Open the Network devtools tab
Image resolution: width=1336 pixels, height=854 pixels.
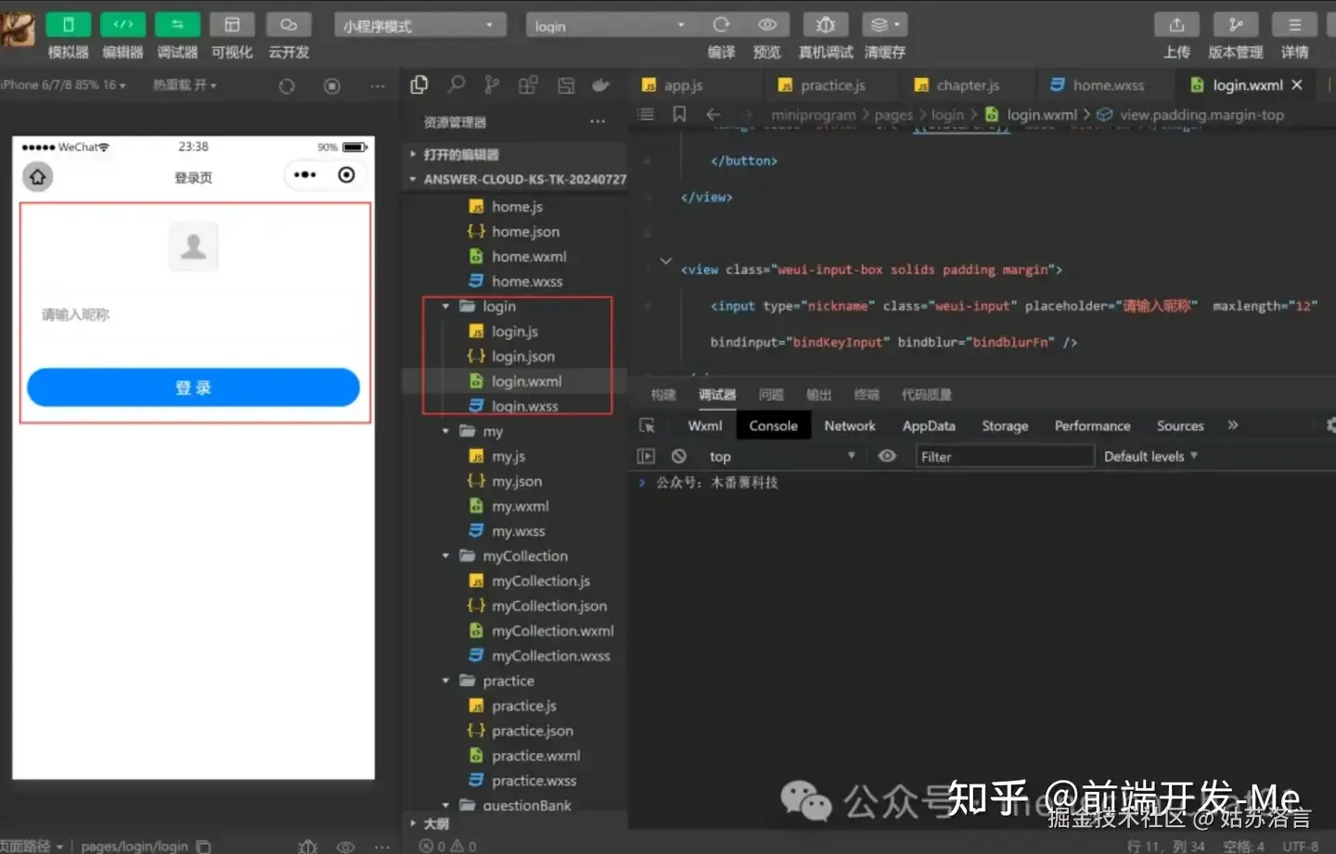click(x=850, y=426)
